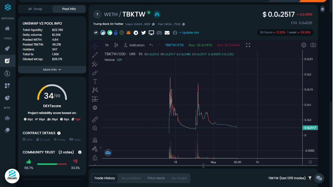Click the DEXTools Academy round badge
Viewport: 333px width, 187px height.
[12, 176]
